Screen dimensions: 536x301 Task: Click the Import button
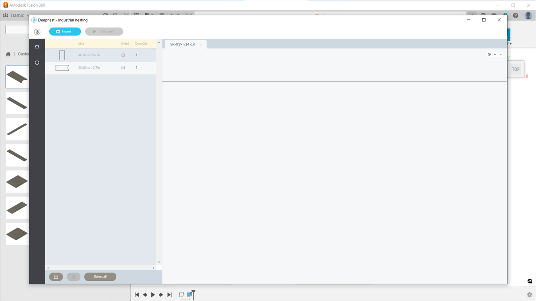[x=65, y=31]
